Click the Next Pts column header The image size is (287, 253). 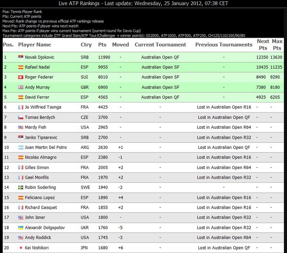tap(263, 45)
